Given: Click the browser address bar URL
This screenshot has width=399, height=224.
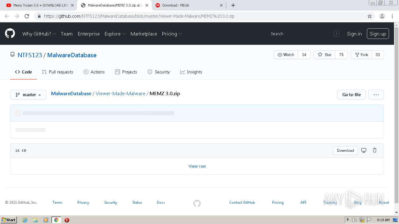Looking at the screenshot, I should pyautogui.click(x=139, y=16).
